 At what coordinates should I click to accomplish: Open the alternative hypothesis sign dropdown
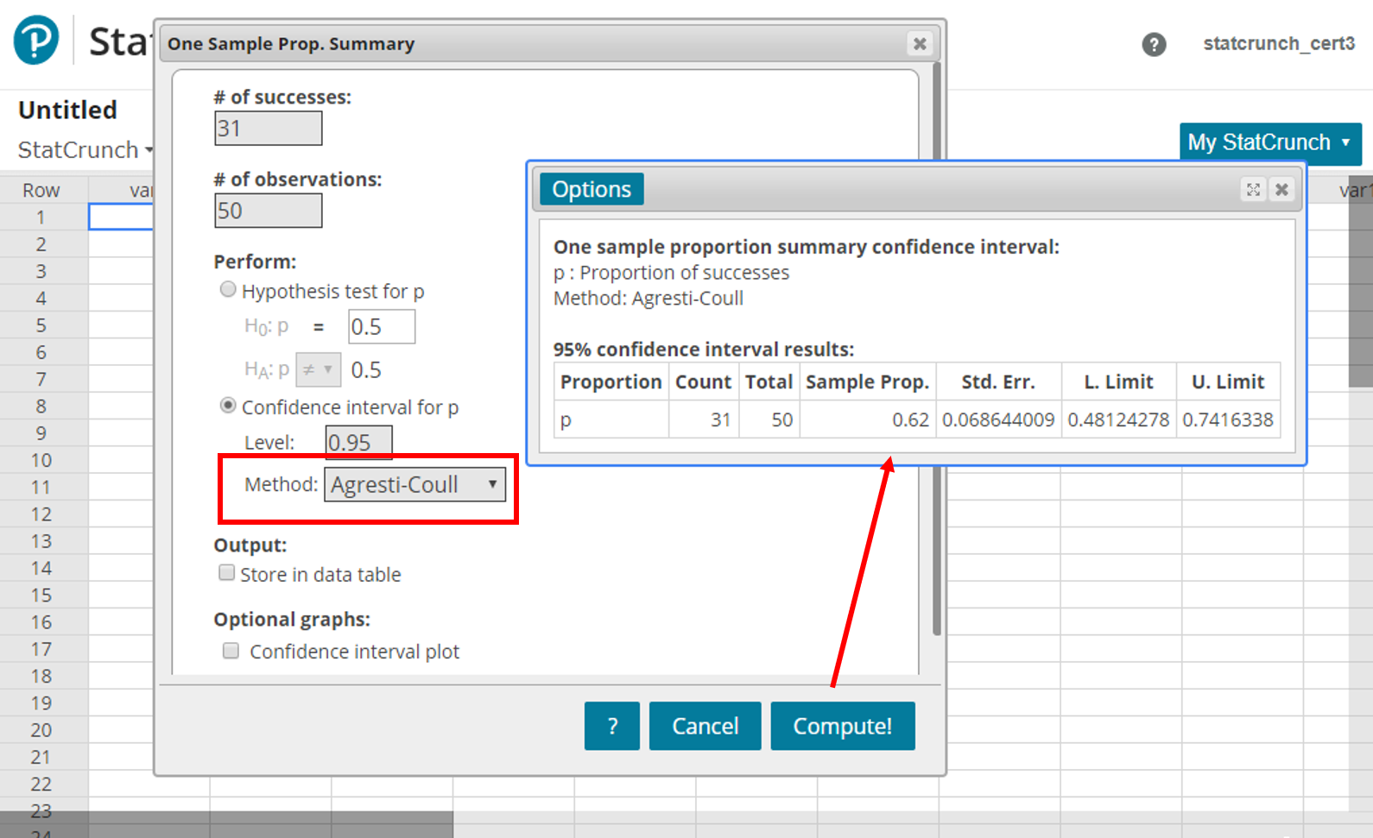pyautogui.click(x=318, y=369)
